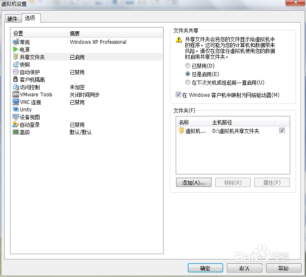The height and width of the screenshot is (277, 306).
Task: Select the VMware Tools row label
Action: click(x=36, y=94)
